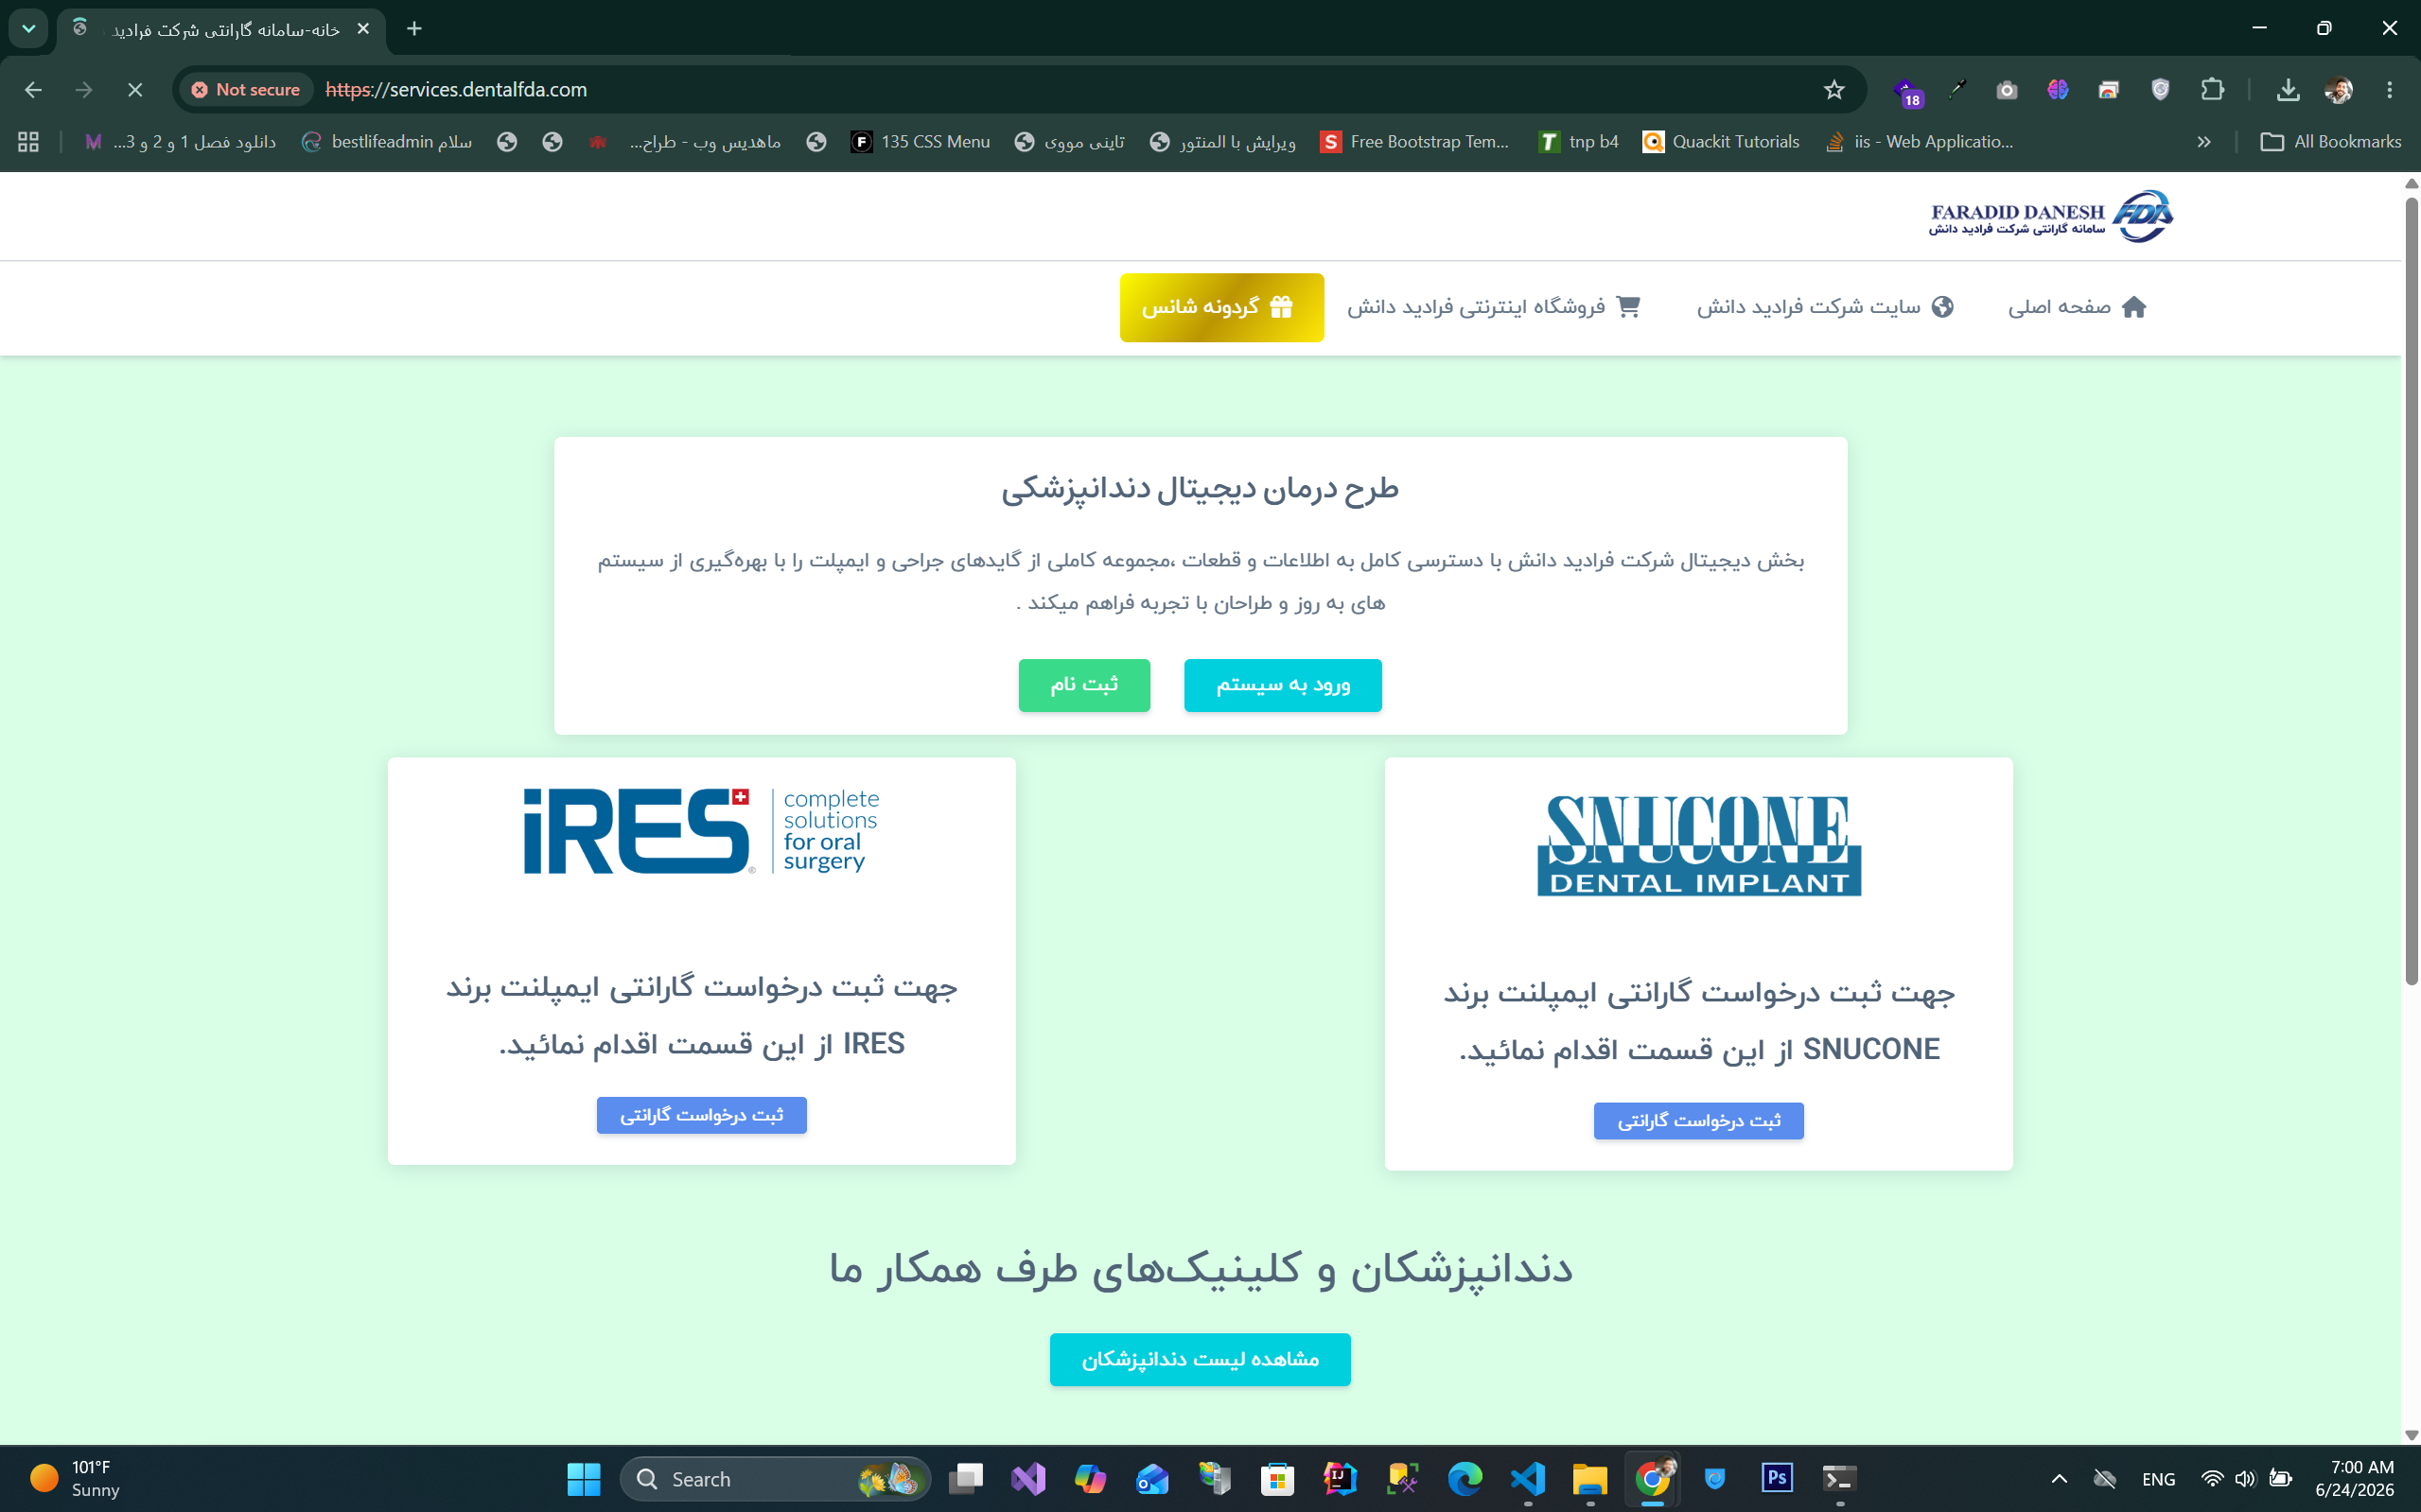Click the taskbar Search box

point(776,1479)
